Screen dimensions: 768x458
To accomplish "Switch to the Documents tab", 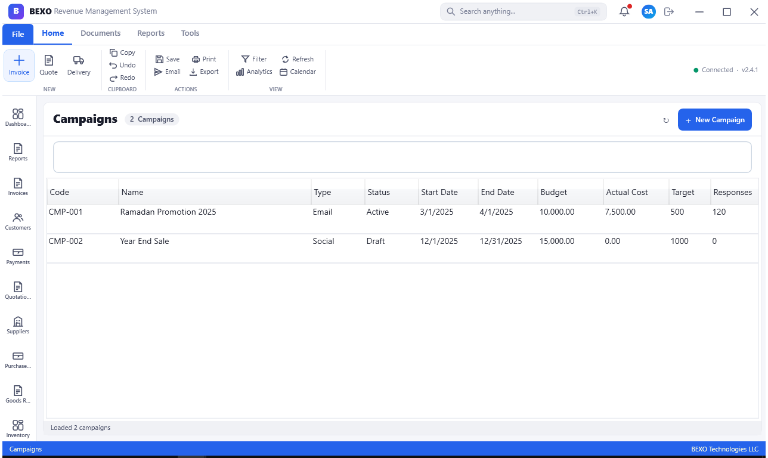I will point(101,33).
